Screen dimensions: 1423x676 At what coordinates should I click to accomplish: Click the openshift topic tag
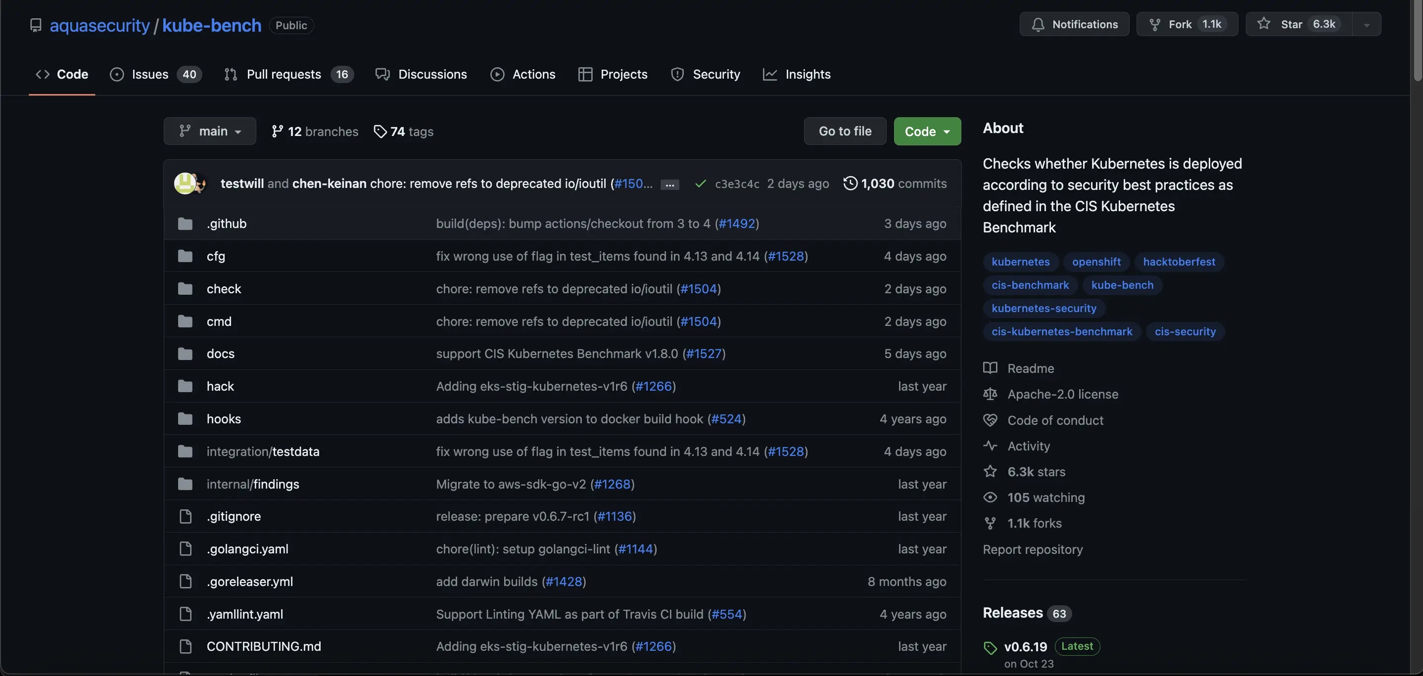tap(1096, 262)
